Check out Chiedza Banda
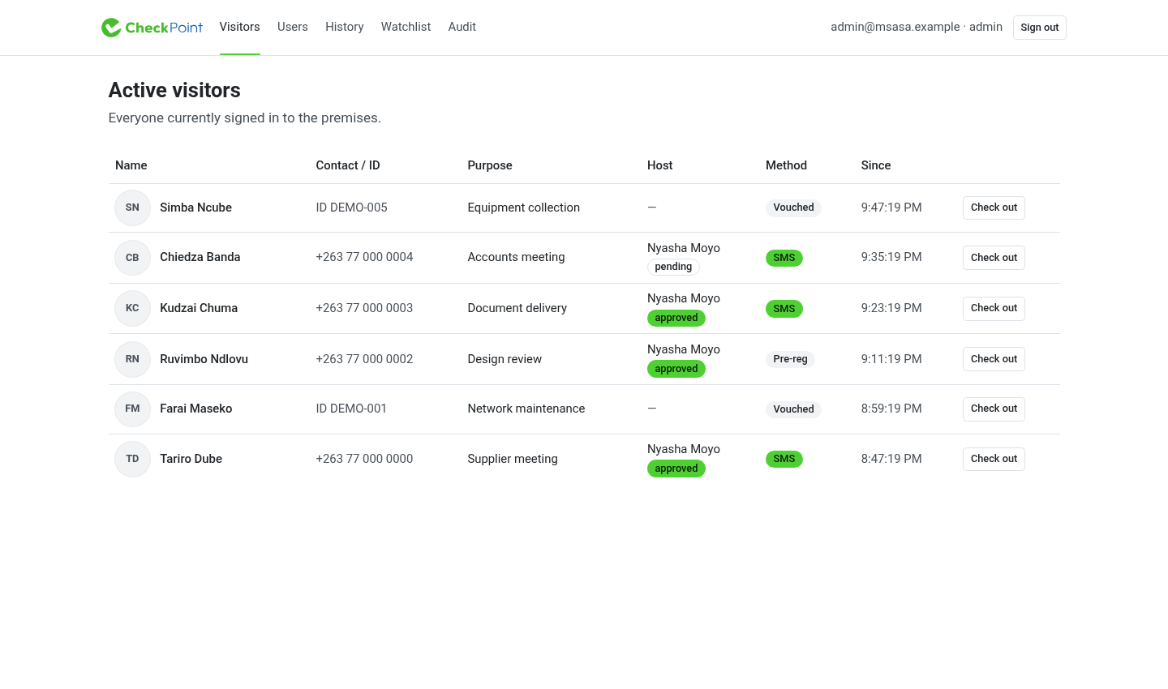1168x689 pixels. pos(994,258)
